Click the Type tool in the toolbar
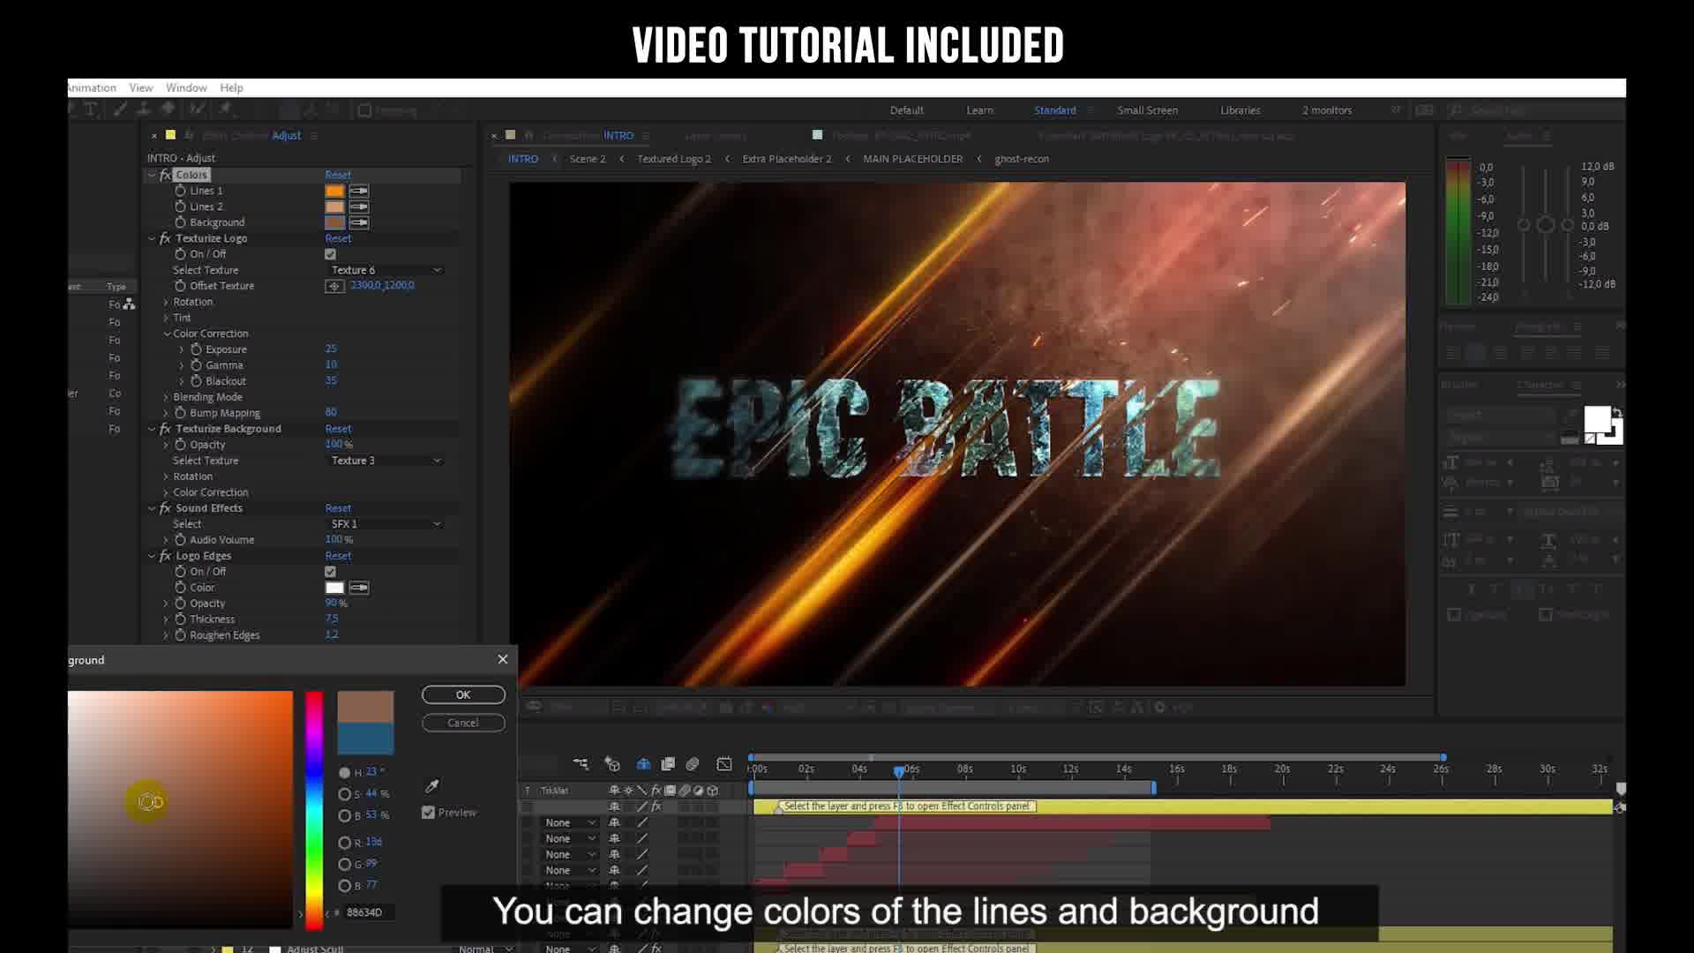 90,109
